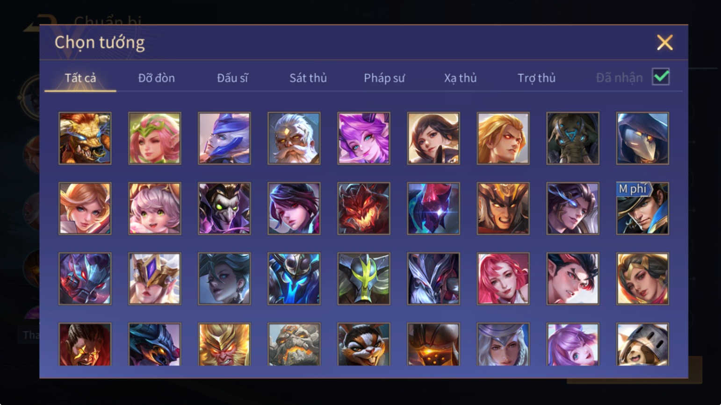Image resolution: width=721 pixels, height=405 pixels.
Task: Choose the white-bearded old man hero
Action: point(294,138)
